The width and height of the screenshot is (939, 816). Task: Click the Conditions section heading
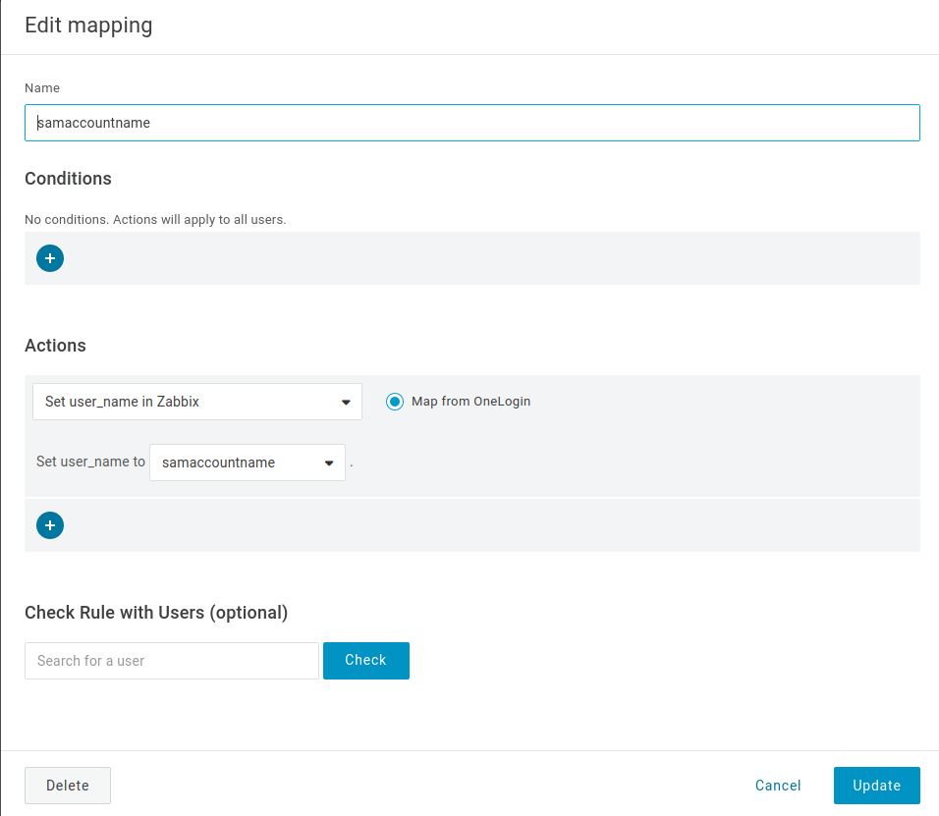click(x=68, y=179)
